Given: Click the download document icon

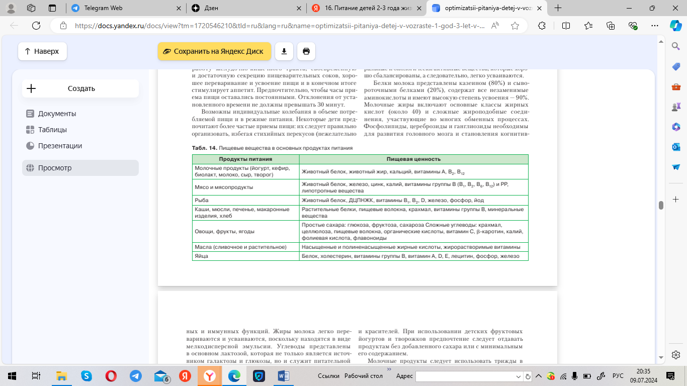Looking at the screenshot, I should (x=284, y=51).
